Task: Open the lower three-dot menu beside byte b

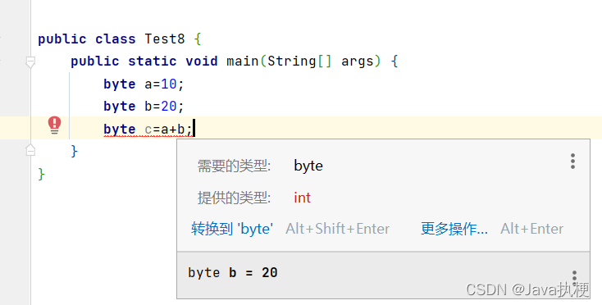Action: click(574, 277)
